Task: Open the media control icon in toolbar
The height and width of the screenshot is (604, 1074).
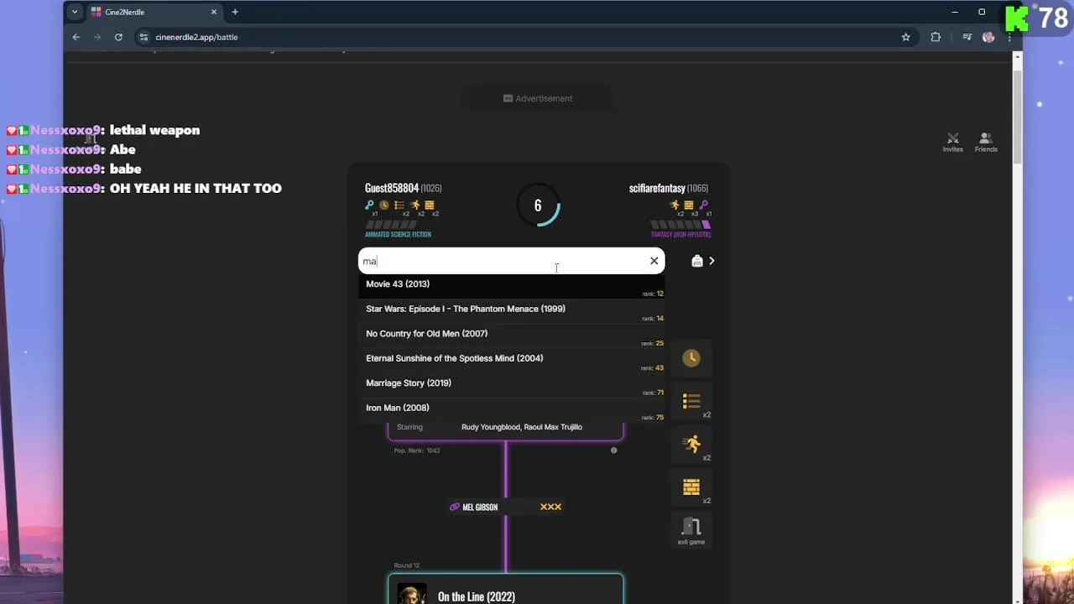Action: pos(967,37)
